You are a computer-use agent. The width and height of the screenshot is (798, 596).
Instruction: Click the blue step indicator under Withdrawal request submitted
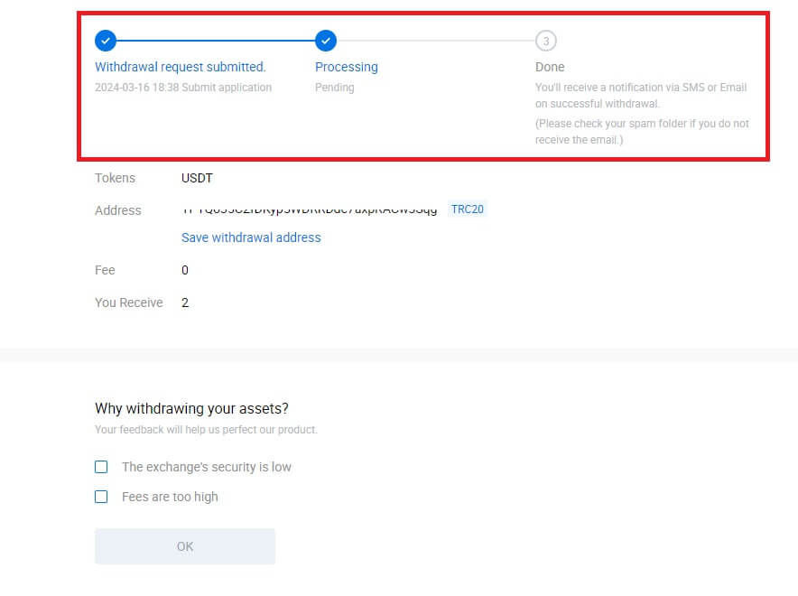(x=106, y=41)
